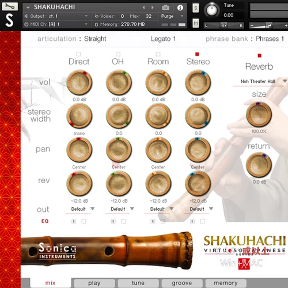The image size is (288, 288).
Task: Open the Direct channel EQ editor icon
Action: tap(74, 221)
